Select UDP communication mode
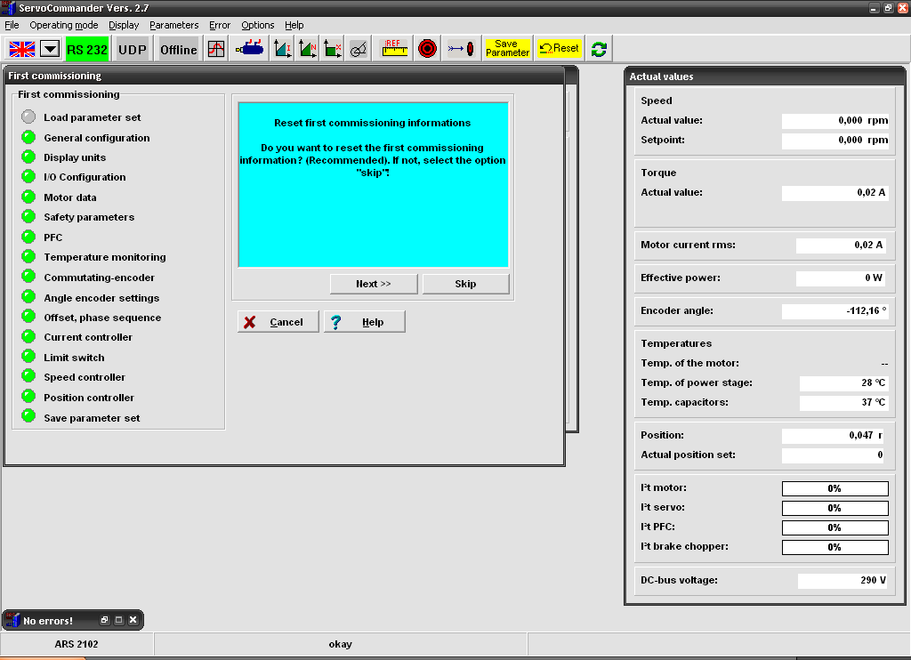Image resolution: width=911 pixels, height=660 pixels. click(133, 50)
